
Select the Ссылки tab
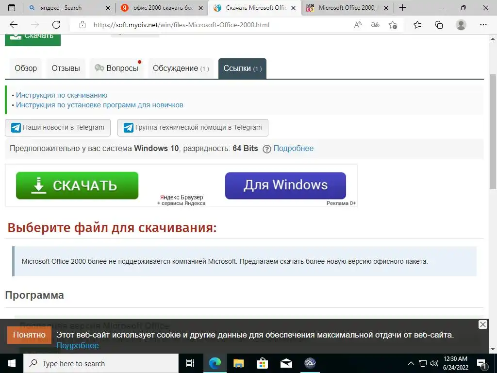(242, 68)
